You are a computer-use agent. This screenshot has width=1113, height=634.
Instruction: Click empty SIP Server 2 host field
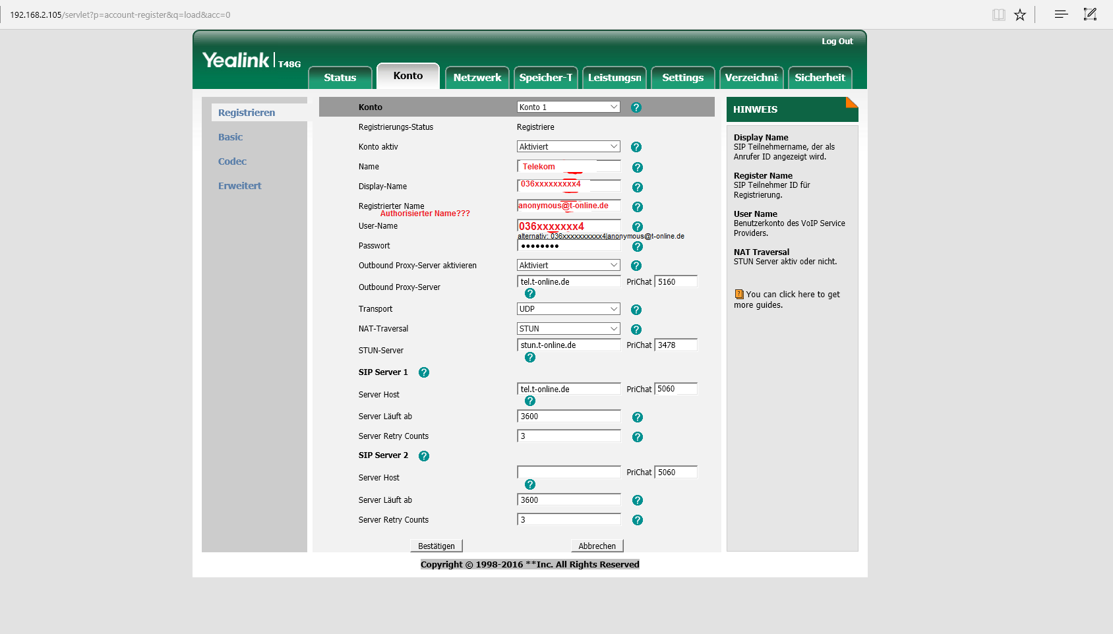pos(569,472)
